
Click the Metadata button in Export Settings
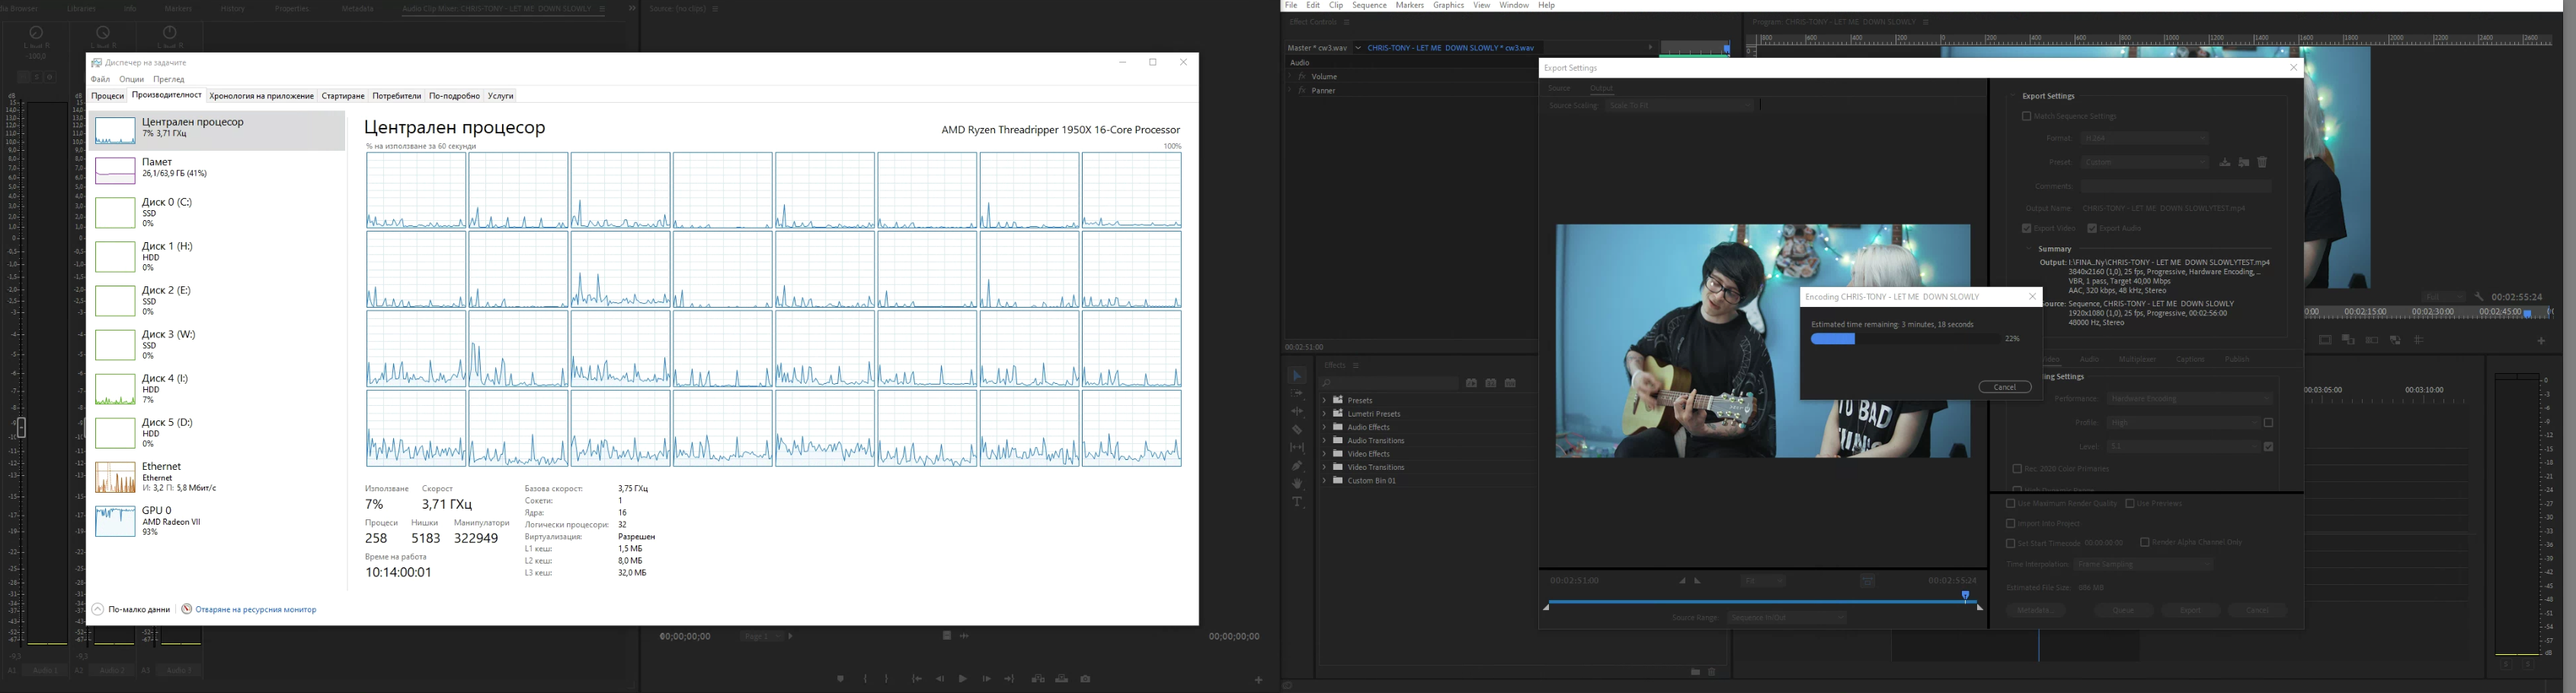click(2035, 610)
